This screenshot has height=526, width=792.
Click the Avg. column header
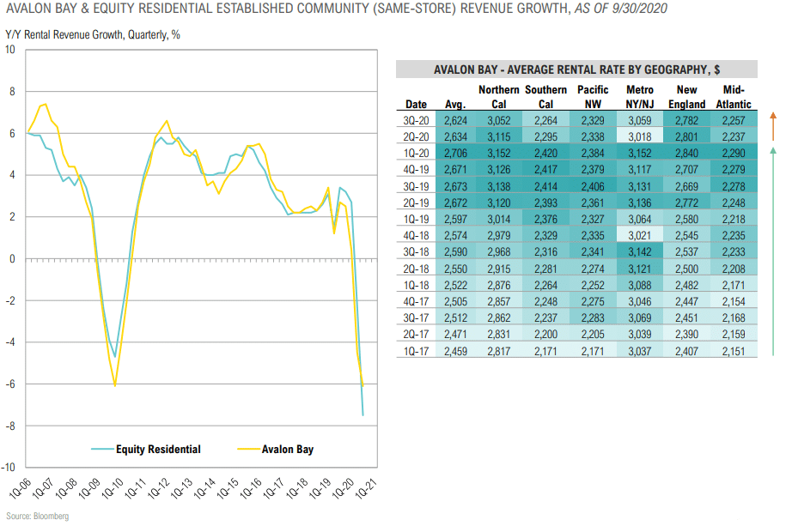point(455,105)
